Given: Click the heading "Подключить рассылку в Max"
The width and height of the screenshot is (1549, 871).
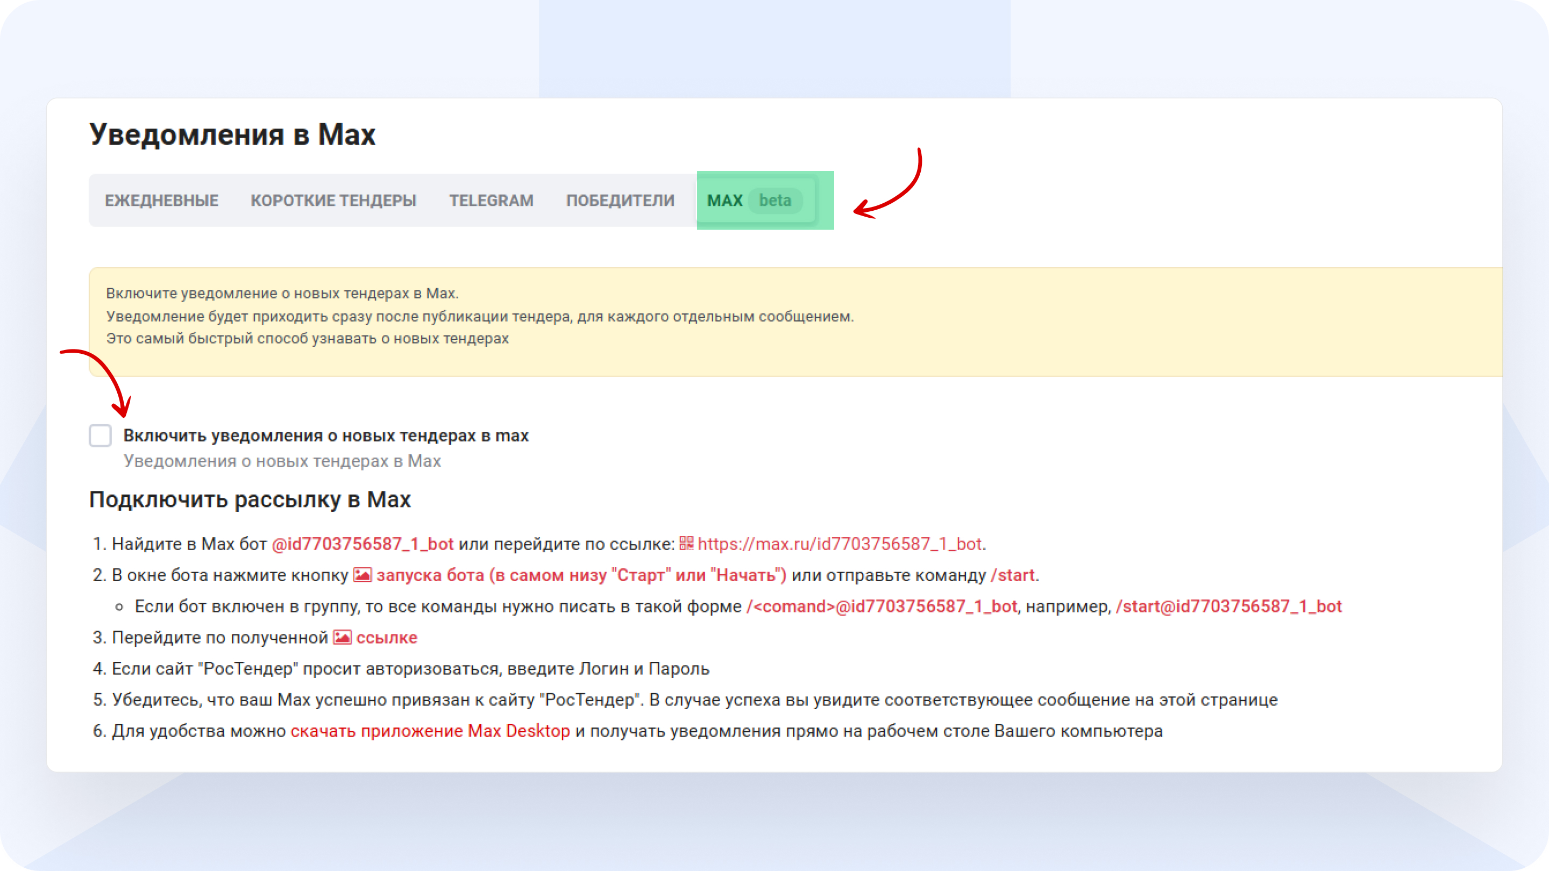Looking at the screenshot, I should (250, 499).
